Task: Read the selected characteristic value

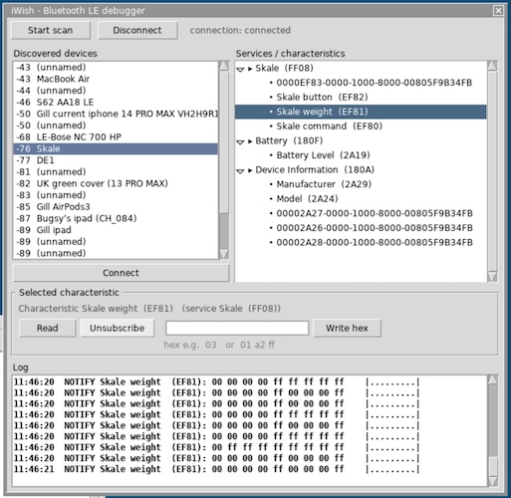Action: coord(48,328)
